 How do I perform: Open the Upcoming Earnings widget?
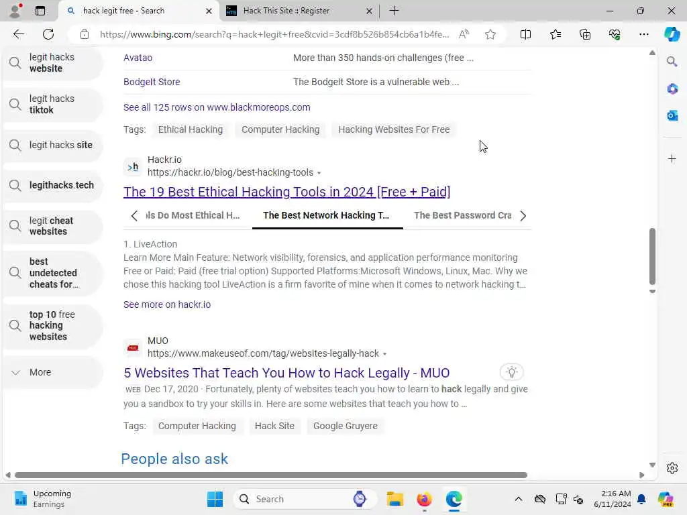[42, 499]
